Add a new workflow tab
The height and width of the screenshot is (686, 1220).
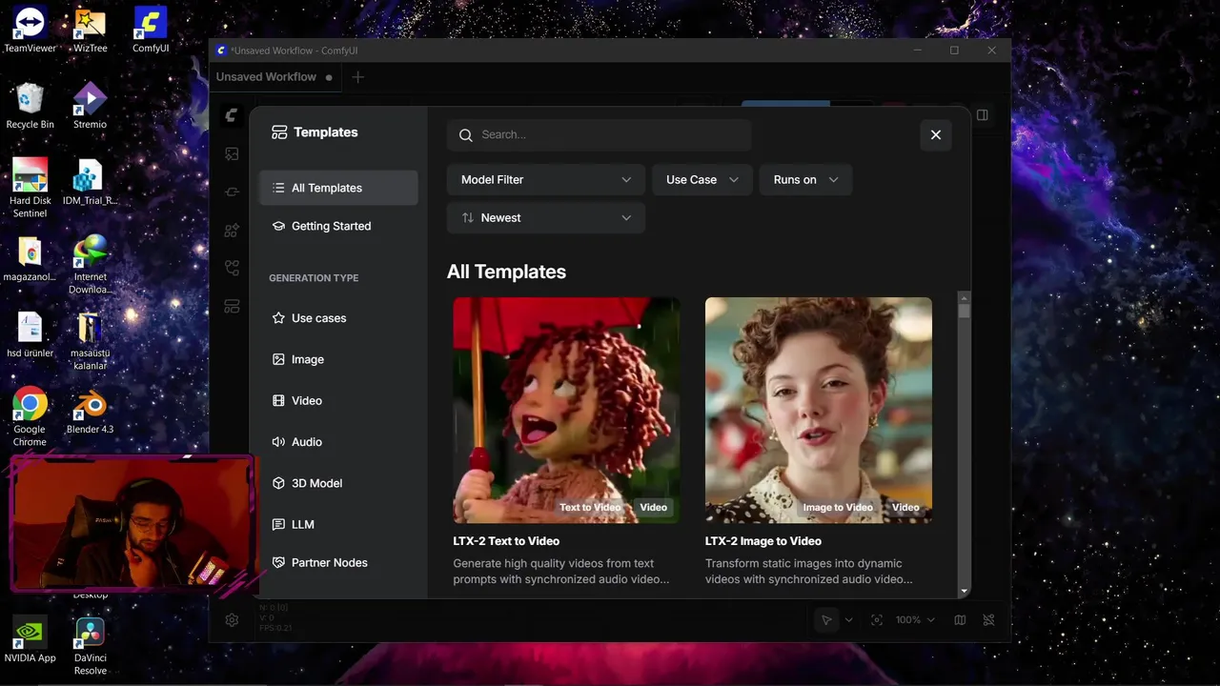pyautogui.click(x=357, y=77)
